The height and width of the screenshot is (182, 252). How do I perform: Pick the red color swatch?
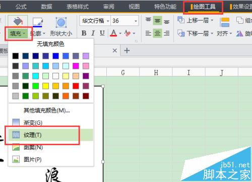[76, 86]
